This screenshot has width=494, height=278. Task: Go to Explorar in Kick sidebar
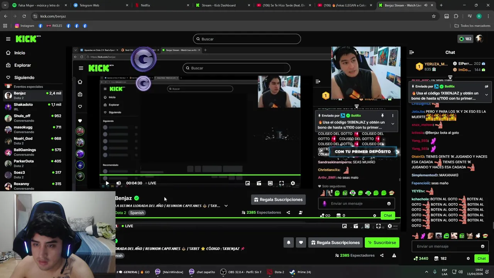[x=22, y=65]
